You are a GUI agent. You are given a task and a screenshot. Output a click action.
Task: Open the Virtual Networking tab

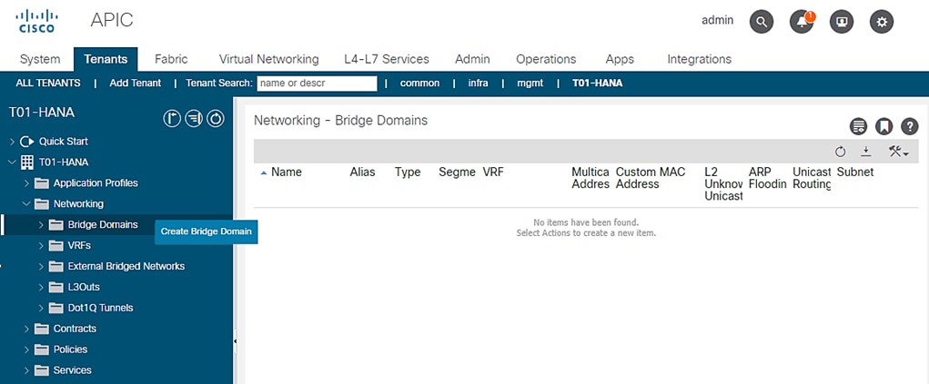(268, 59)
